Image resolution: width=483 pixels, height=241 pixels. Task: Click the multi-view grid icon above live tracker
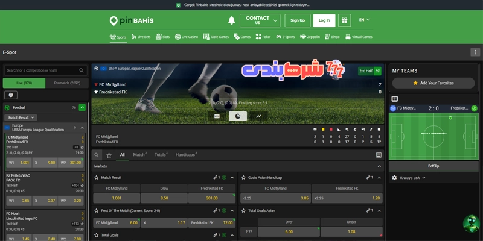pos(395,99)
